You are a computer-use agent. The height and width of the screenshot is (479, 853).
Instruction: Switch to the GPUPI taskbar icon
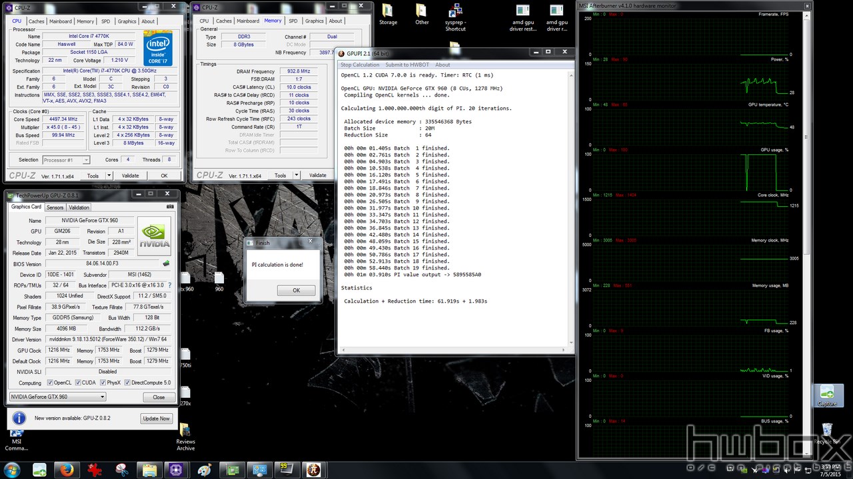314,470
